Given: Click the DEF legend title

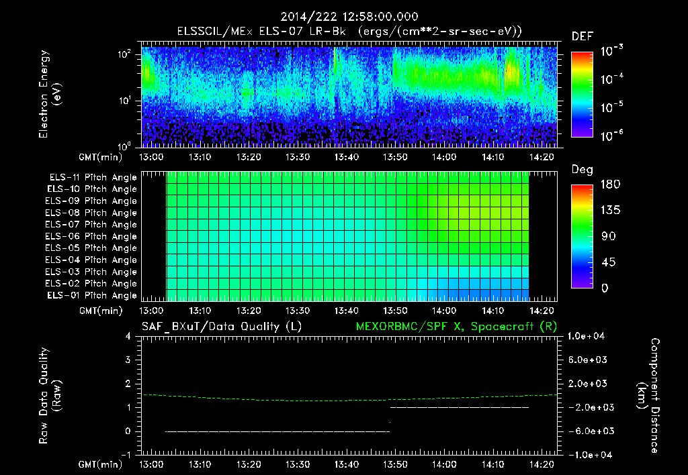Looking at the screenshot, I should pos(583,36).
